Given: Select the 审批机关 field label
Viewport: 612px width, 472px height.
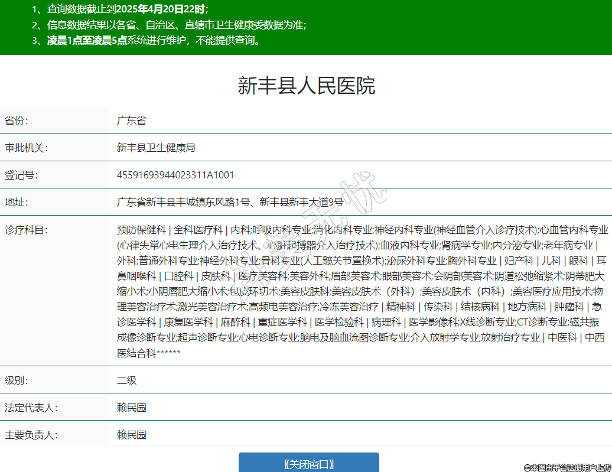Looking at the screenshot, I should (x=26, y=148).
